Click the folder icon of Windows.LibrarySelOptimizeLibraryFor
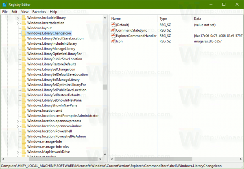Viewport: 244px width, 169px height. 24,85
